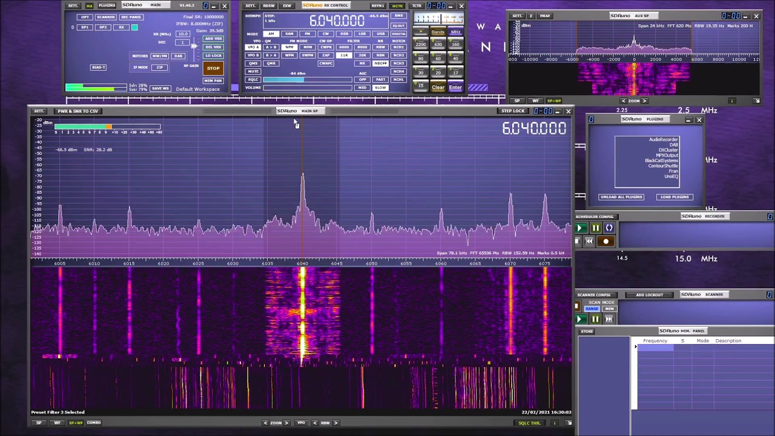The image size is (775, 436).
Task: Select VFO B
Action: tap(253, 55)
